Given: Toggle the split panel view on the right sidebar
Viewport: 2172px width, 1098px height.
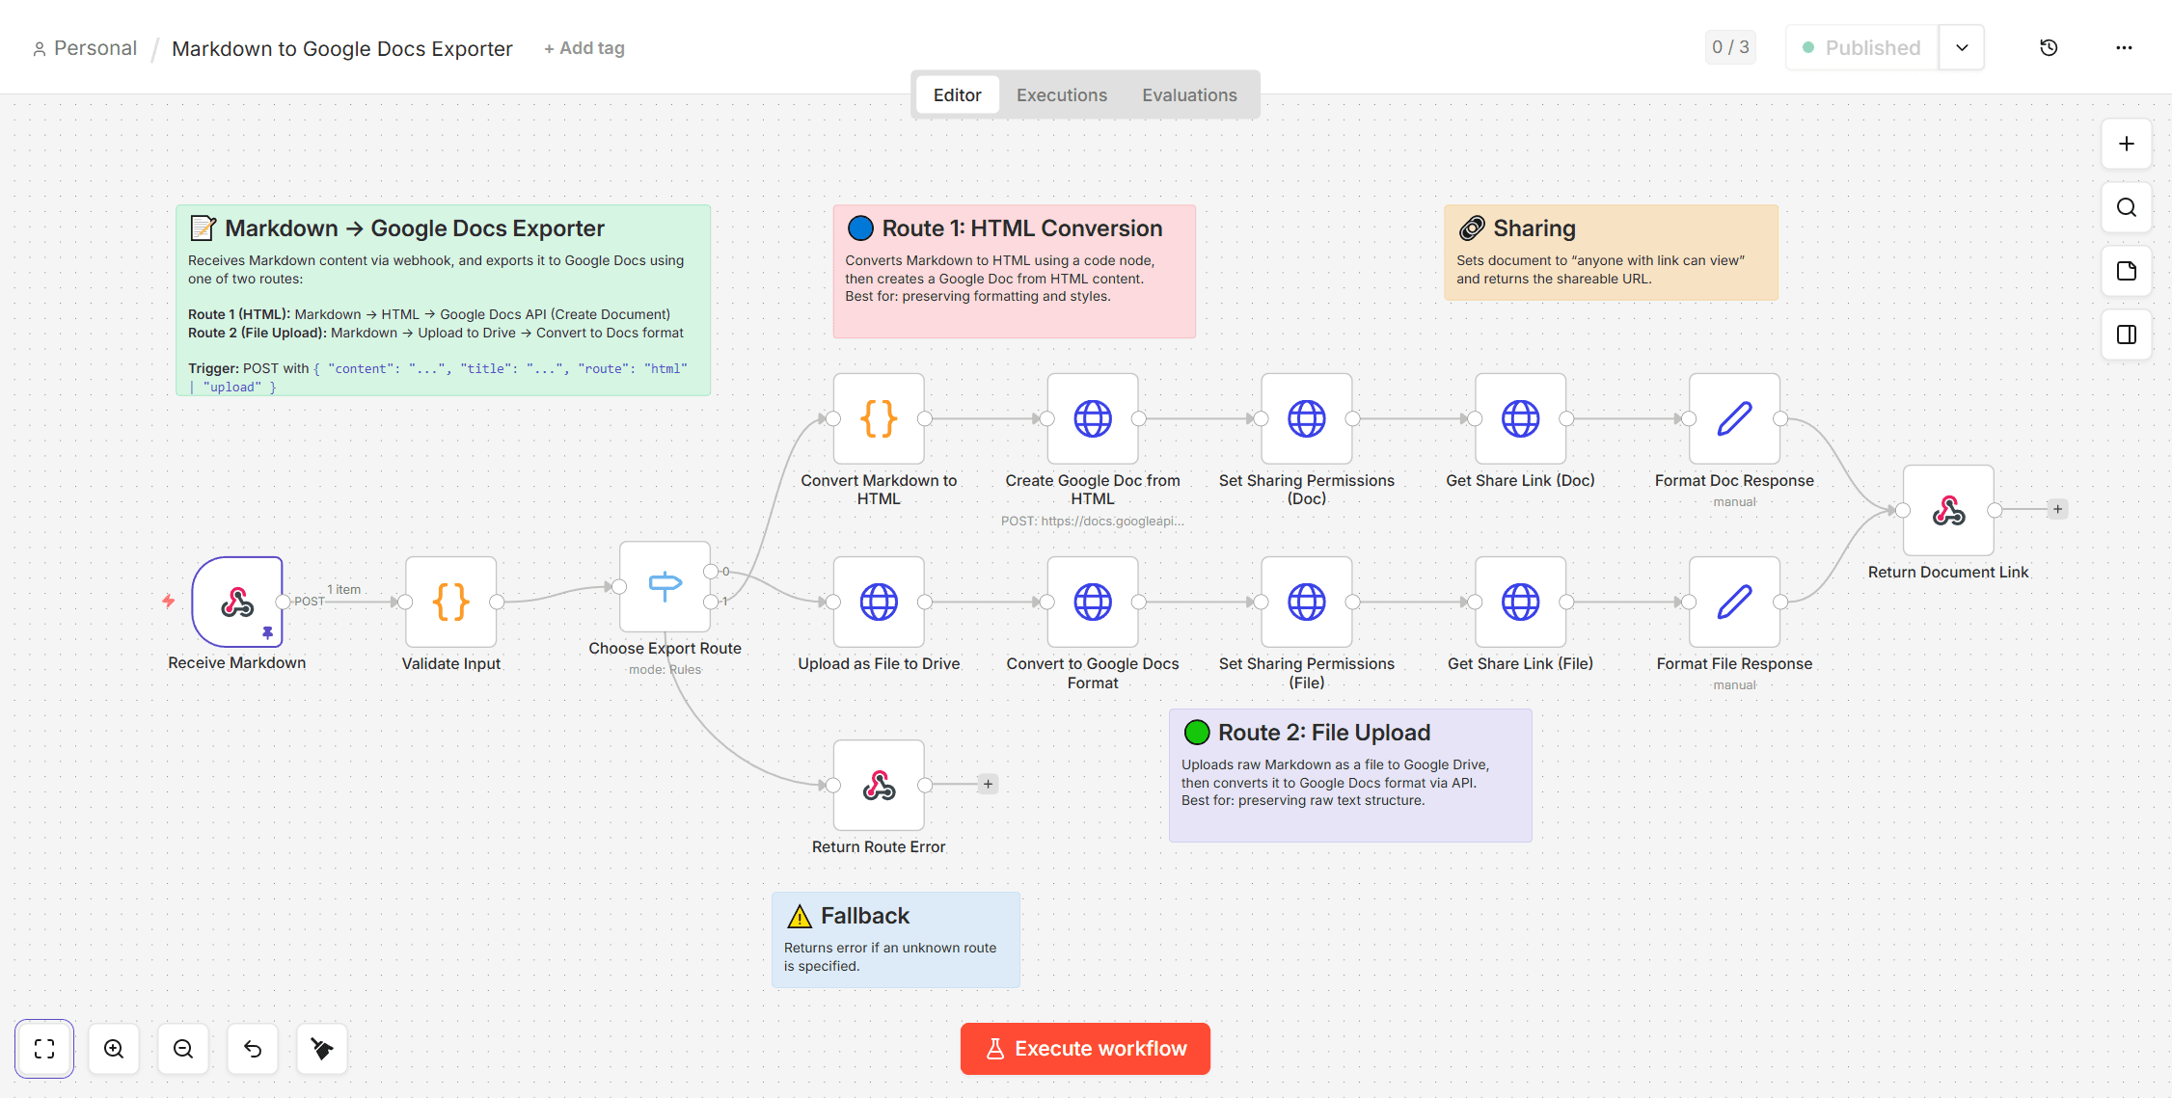Looking at the screenshot, I should (2126, 335).
